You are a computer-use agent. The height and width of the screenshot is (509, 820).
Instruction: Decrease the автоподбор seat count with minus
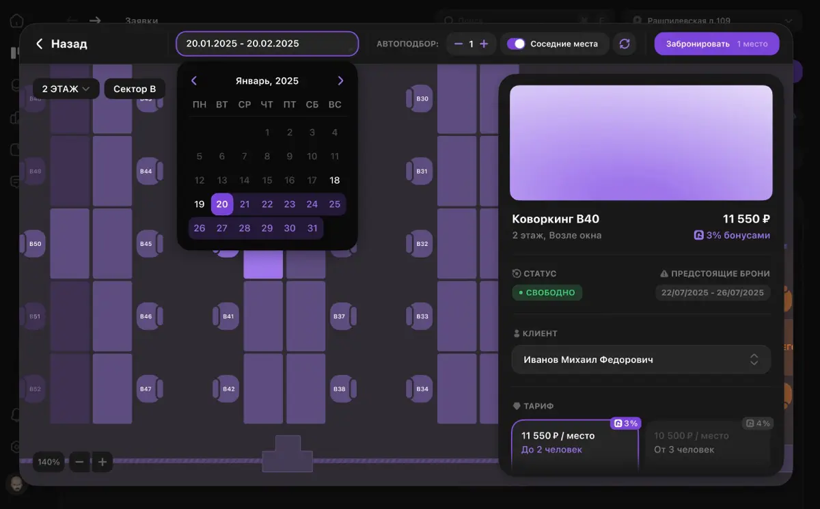(459, 44)
